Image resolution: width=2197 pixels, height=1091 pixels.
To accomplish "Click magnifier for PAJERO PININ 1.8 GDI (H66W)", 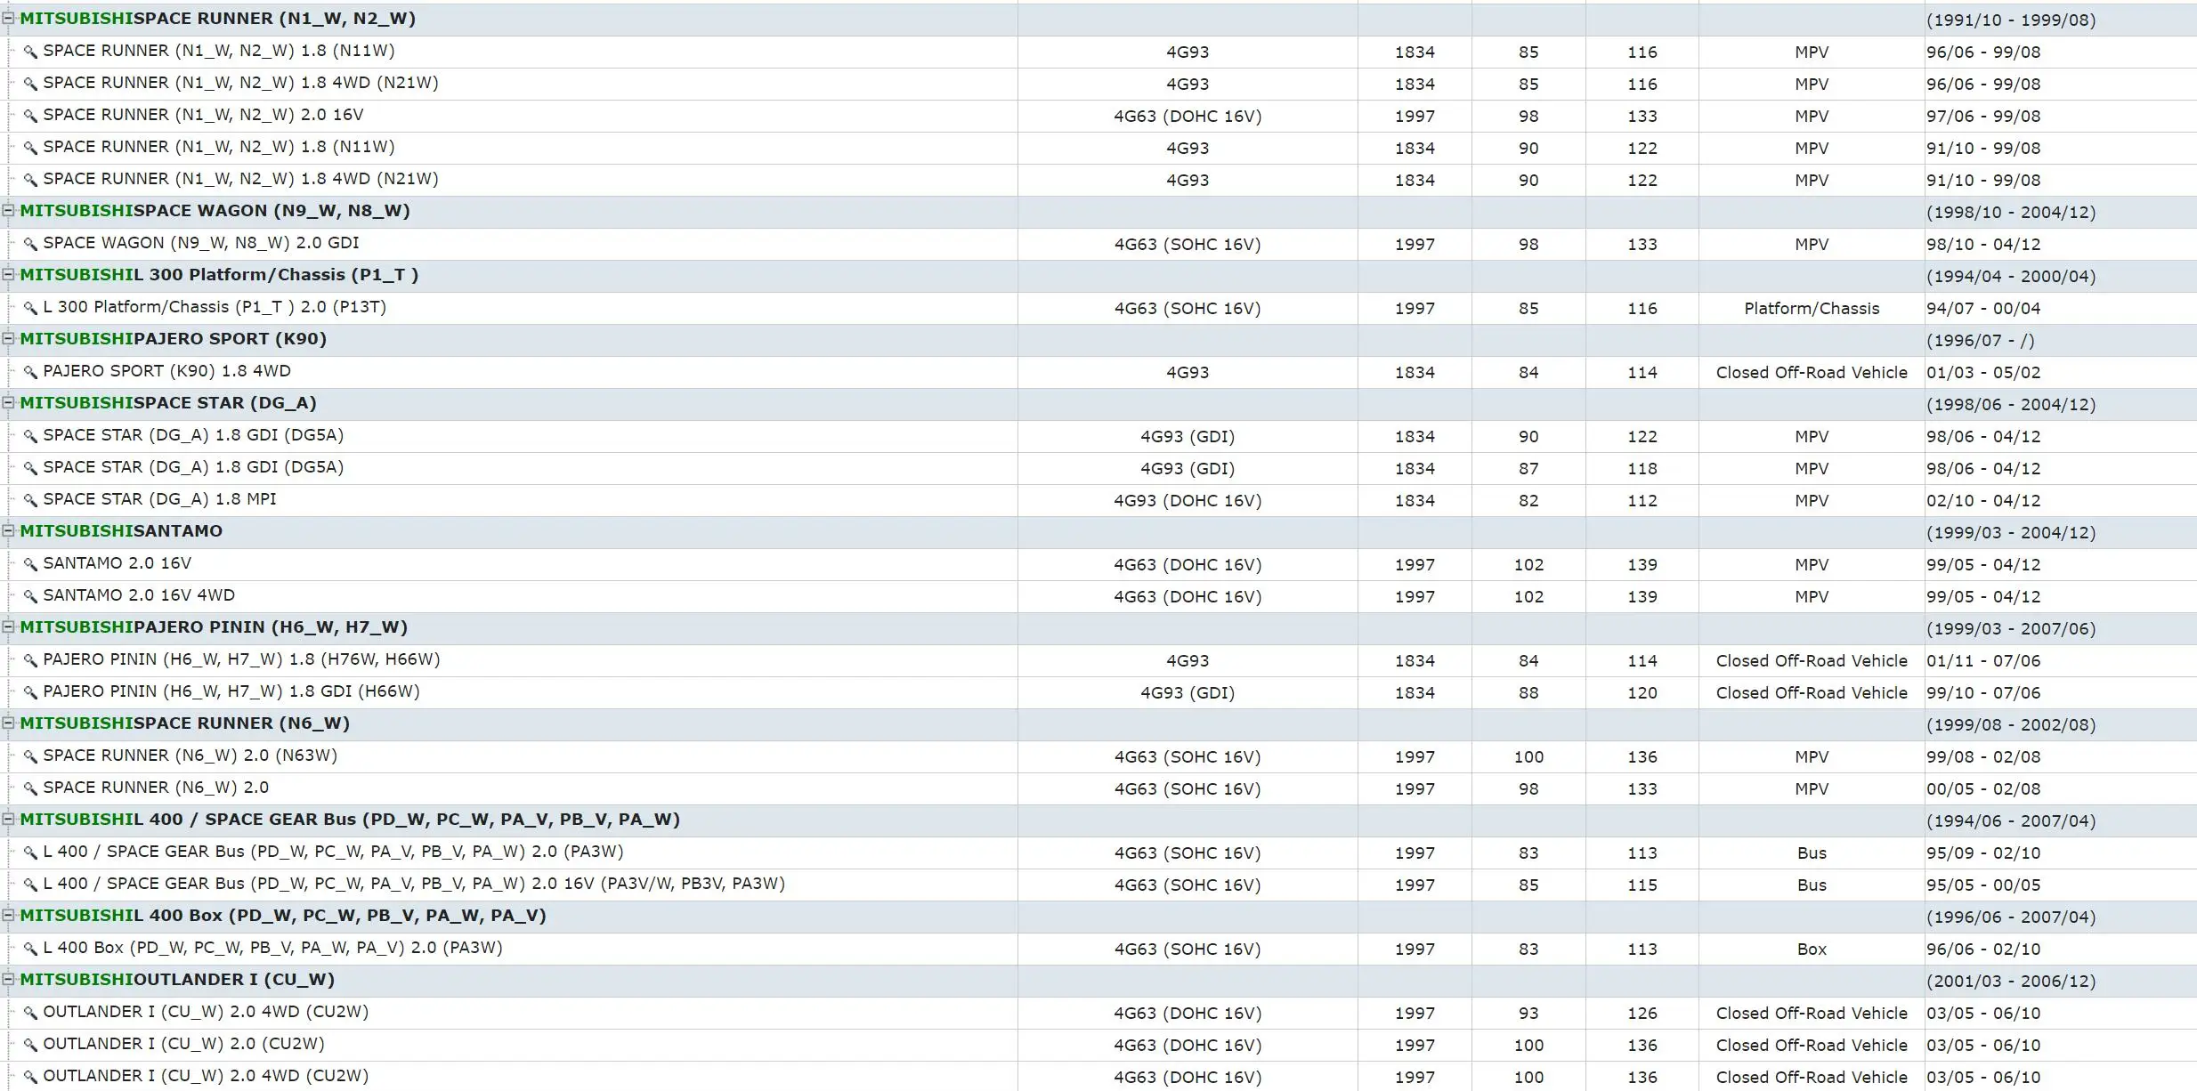I will (30, 692).
